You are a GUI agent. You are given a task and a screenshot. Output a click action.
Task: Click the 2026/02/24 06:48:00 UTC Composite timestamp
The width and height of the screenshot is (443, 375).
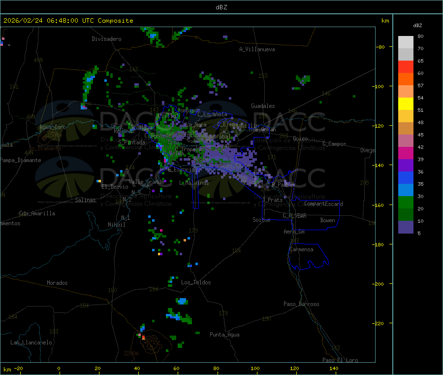tap(68, 21)
